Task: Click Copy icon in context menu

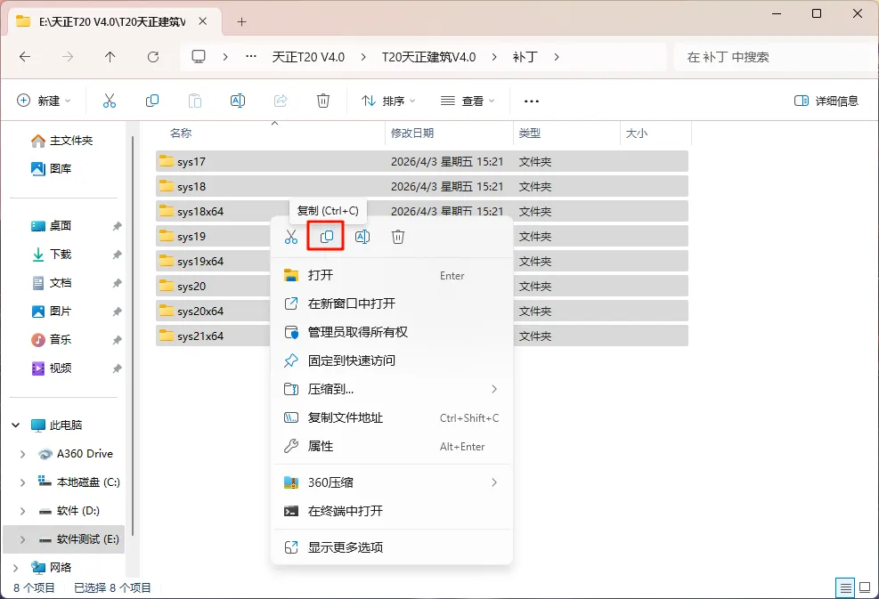Action: tap(326, 237)
